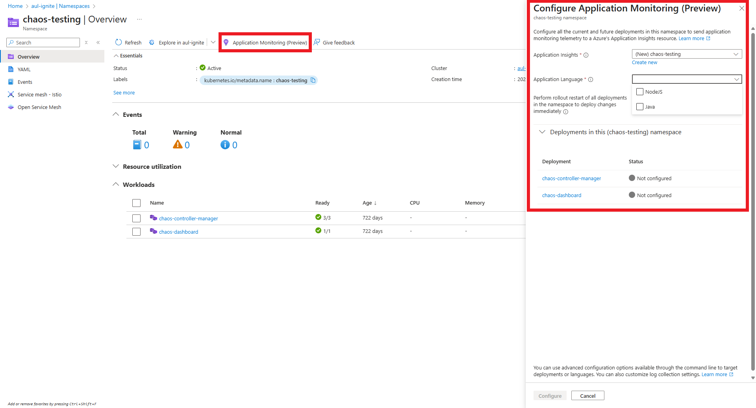Copy the chaos-testing label value

(313, 80)
